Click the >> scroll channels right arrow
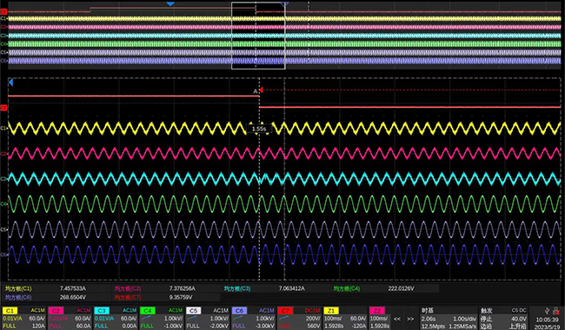 pyautogui.click(x=410, y=319)
